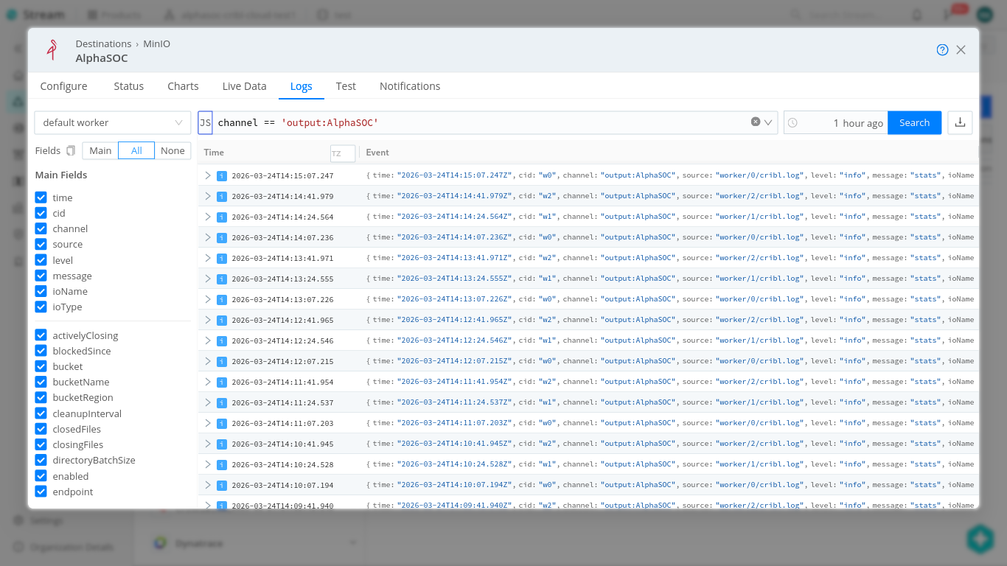
Task: Click the help question mark icon
Action: click(942, 50)
